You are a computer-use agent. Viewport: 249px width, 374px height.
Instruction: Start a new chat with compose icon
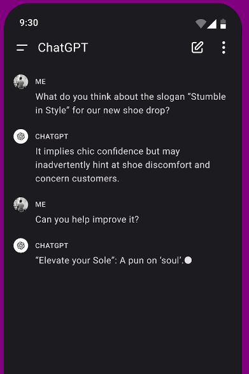[197, 47]
